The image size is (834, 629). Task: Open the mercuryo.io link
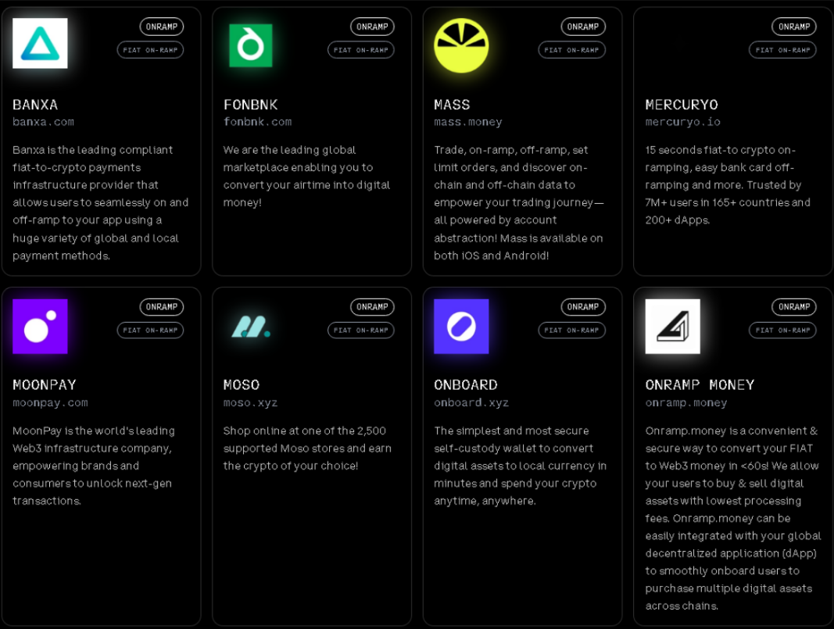[682, 122]
